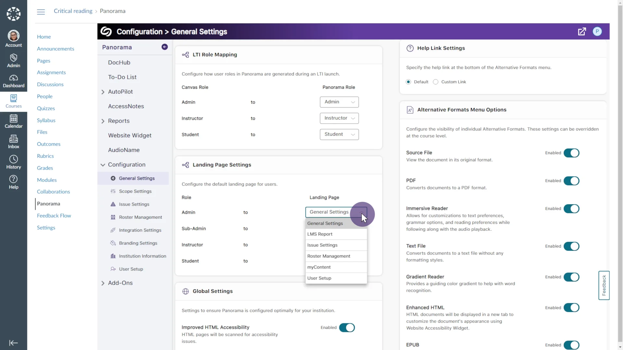Click the Panorama swirl logo icon
The image size is (623, 350).
point(106,31)
